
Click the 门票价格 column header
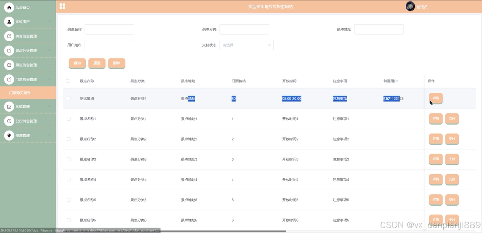pyautogui.click(x=239, y=81)
